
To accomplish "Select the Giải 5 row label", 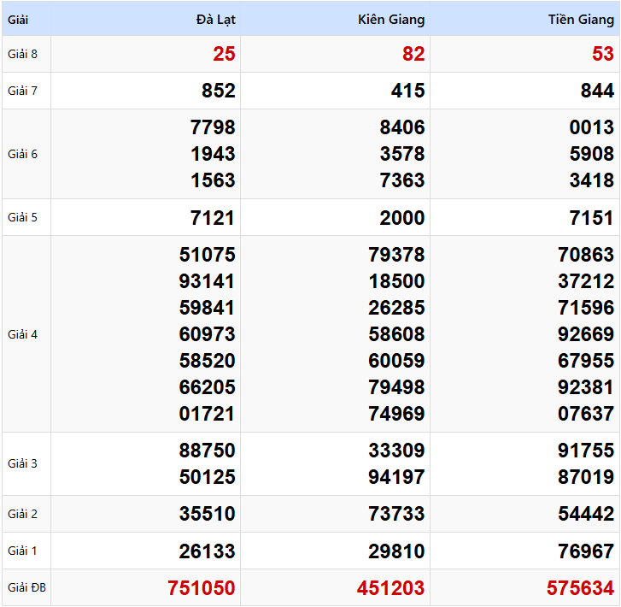I will click(22, 217).
